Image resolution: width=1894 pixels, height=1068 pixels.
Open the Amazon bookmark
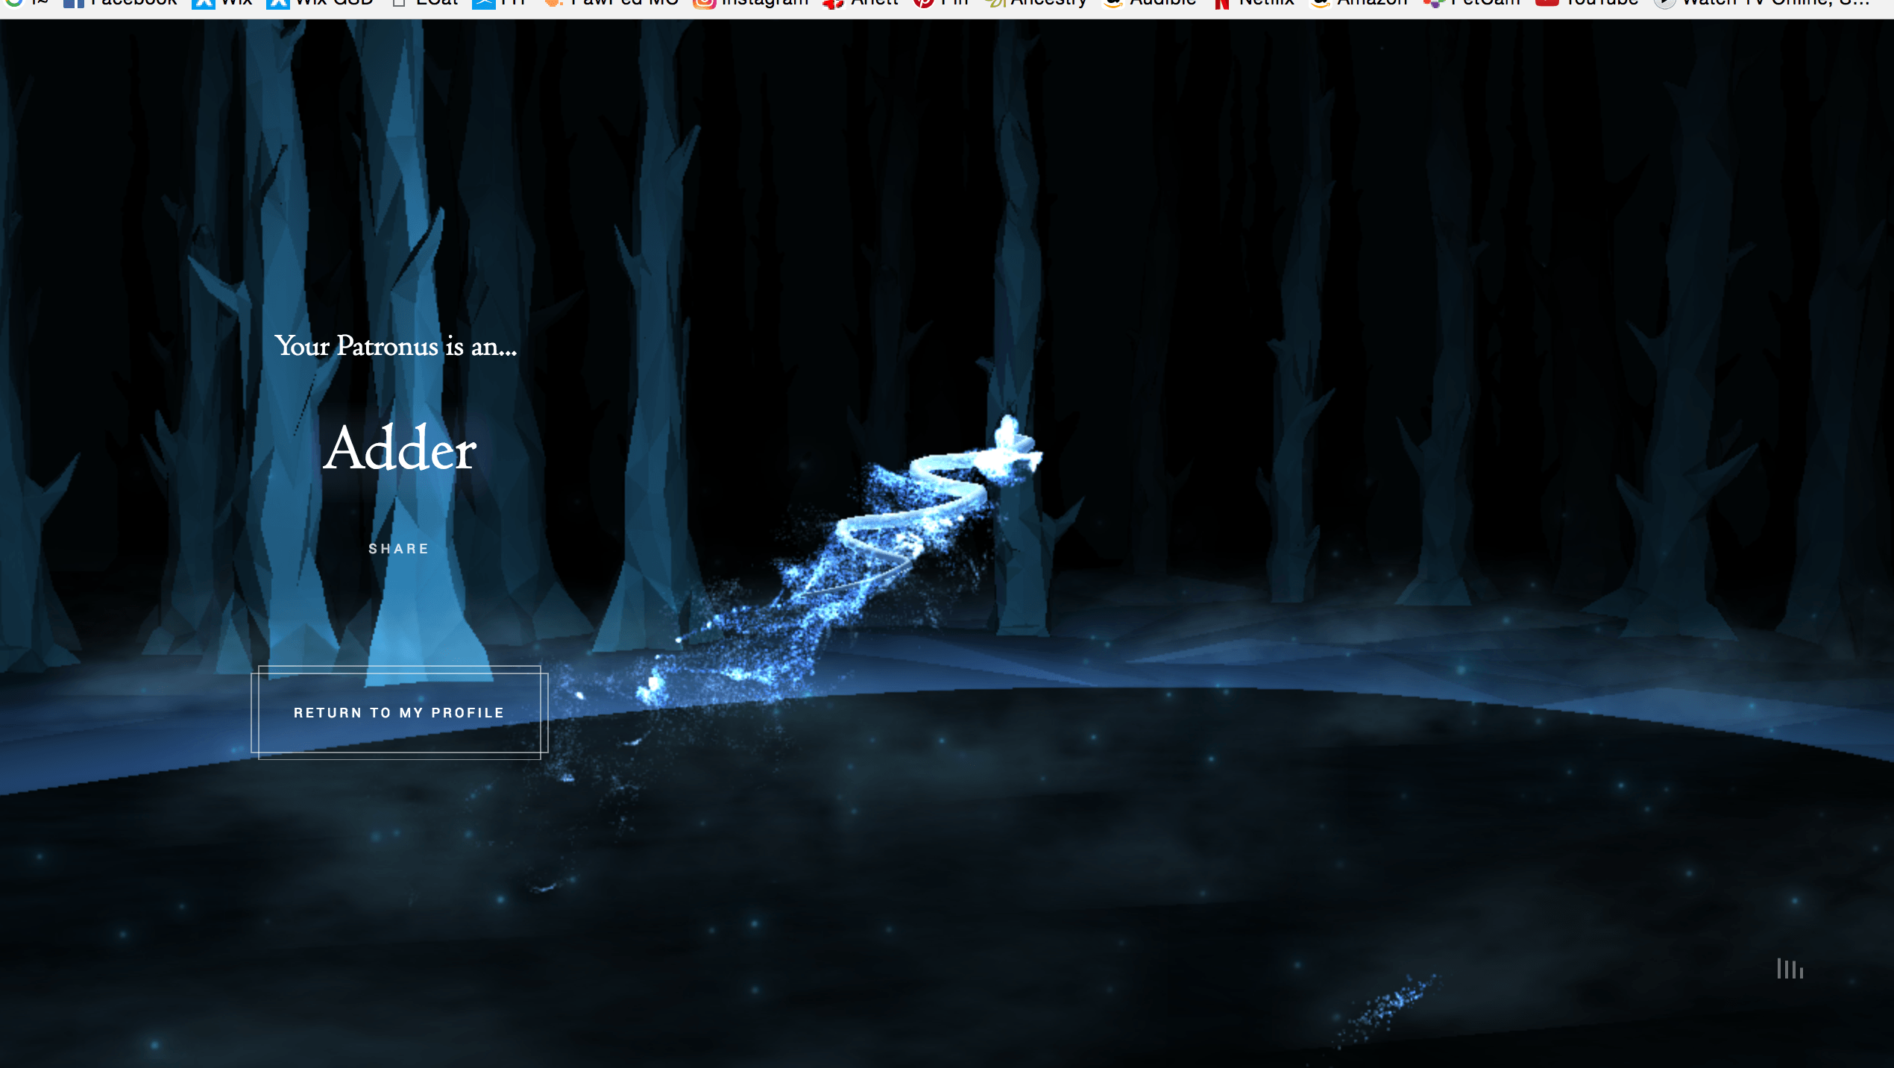point(1359,4)
